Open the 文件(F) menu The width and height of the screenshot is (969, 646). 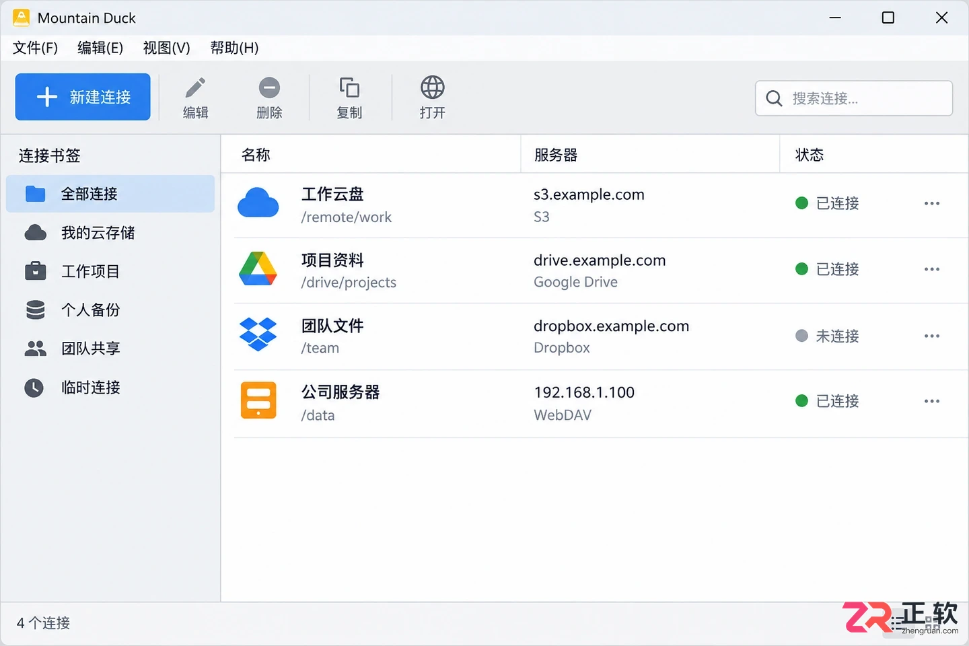click(x=35, y=48)
